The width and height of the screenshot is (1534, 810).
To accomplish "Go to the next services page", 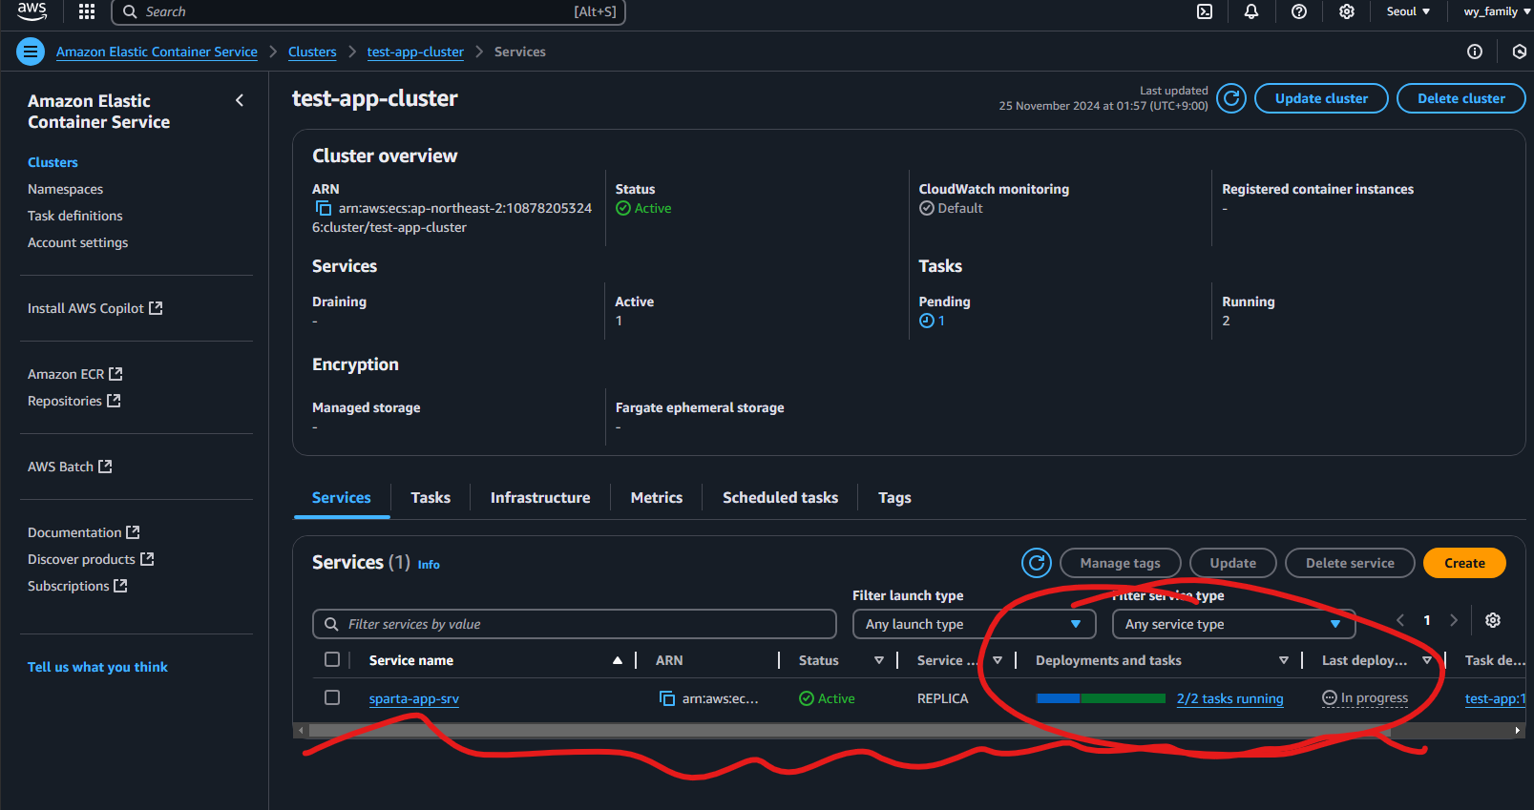I will coord(1454,620).
